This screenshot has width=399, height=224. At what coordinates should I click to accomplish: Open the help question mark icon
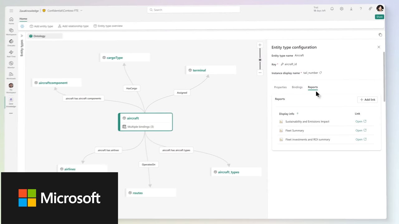tap(361, 9)
